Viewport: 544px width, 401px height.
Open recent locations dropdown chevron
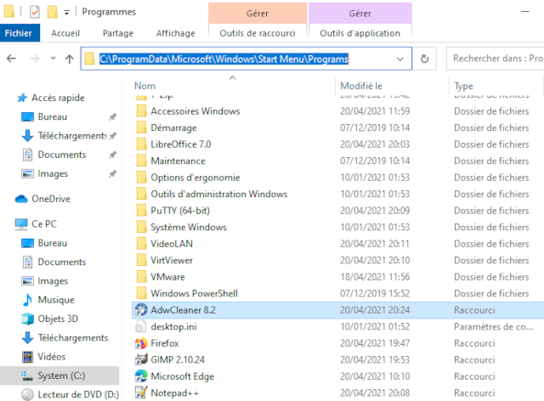pyautogui.click(x=53, y=59)
